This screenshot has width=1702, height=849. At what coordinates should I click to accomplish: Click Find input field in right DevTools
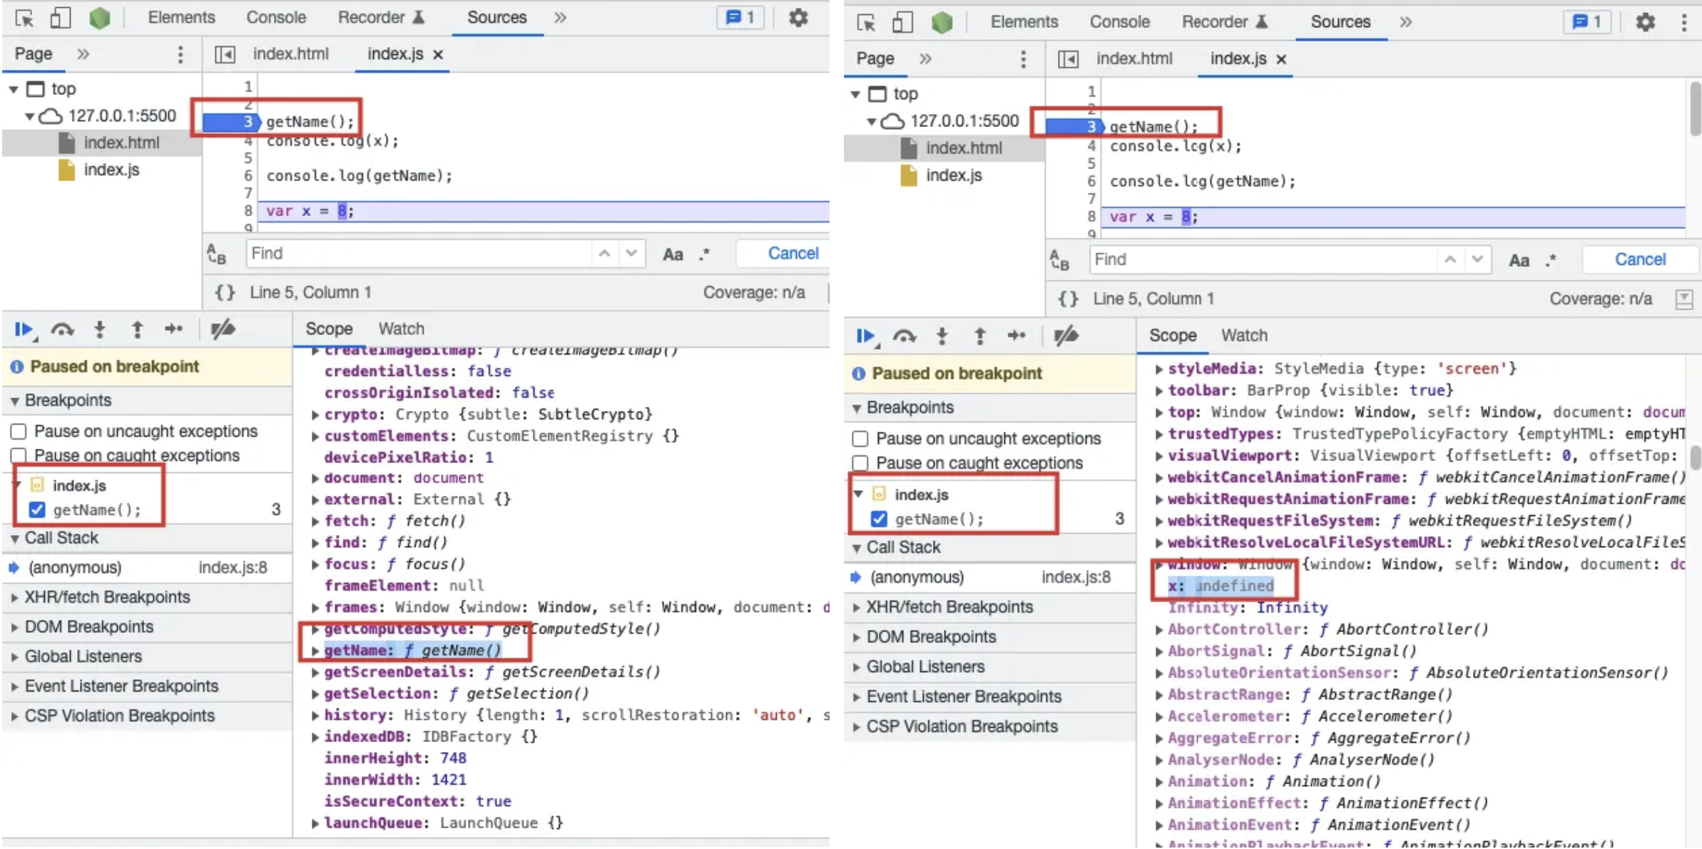click(x=1263, y=260)
